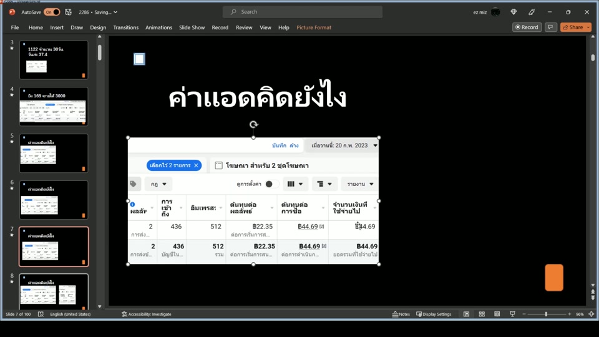
Task: Click the magnifier icon in Search box
Action: [233, 12]
